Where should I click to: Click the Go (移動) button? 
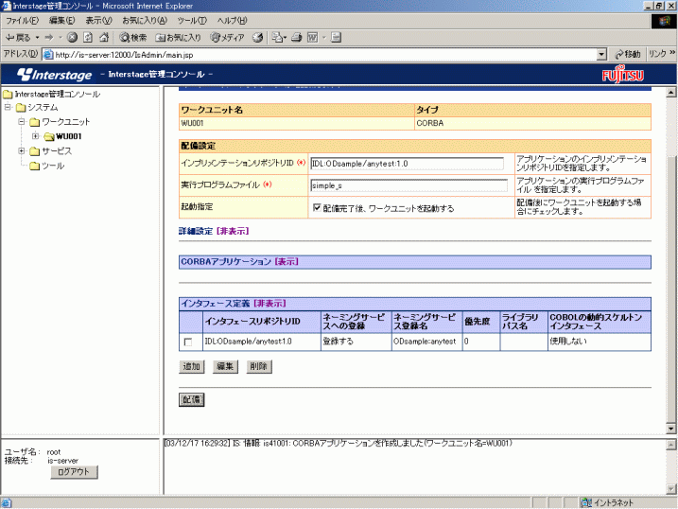(627, 54)
